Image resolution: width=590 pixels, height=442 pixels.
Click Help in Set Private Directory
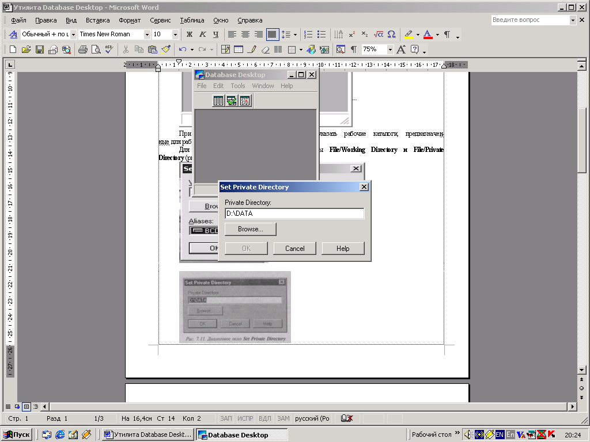click(343, 249)
